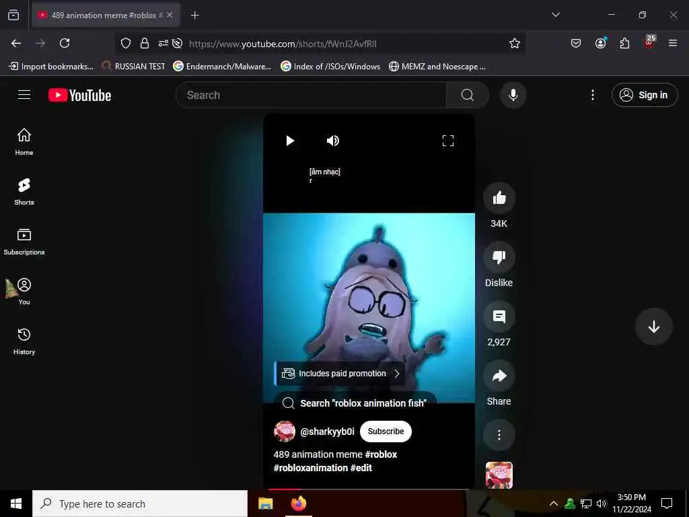Reload the current page

[x=65, y=43]
